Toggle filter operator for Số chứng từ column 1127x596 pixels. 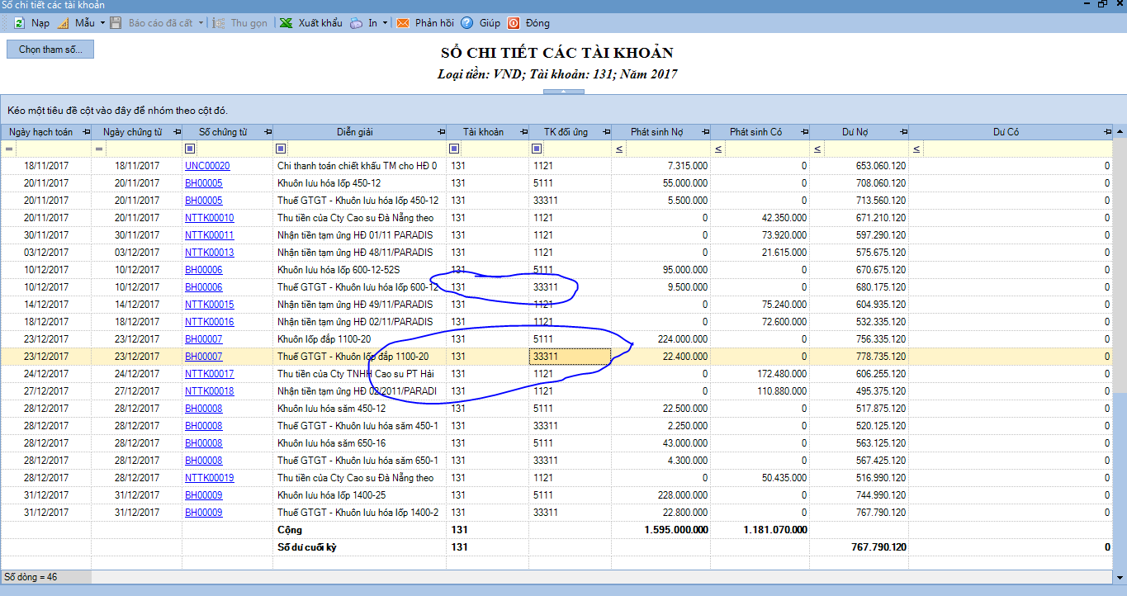tap(190, 149)
